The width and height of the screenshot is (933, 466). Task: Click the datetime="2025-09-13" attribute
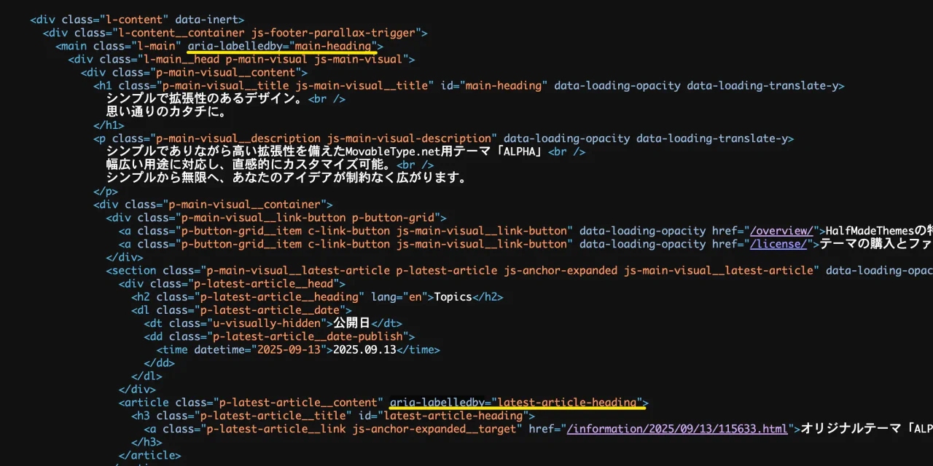(x=259, y=349)
